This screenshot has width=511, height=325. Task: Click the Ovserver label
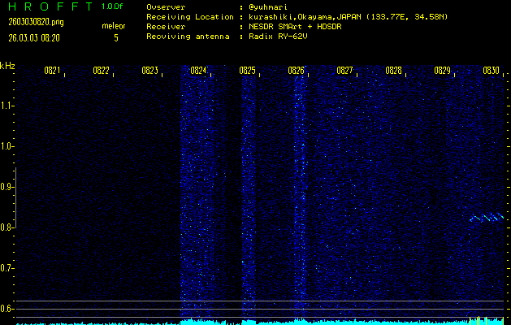click(166, 7)
